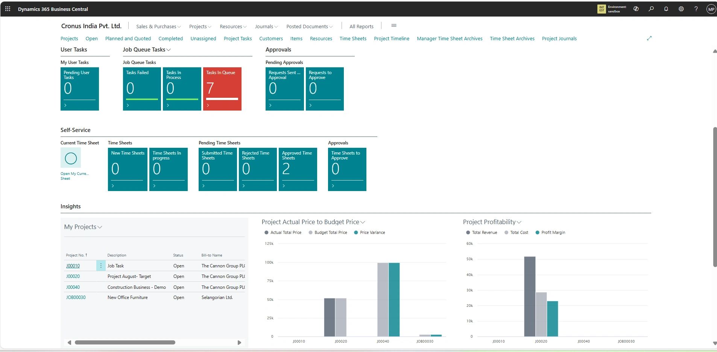Go to Planned and Quoted projects

[x=128, y=38]
